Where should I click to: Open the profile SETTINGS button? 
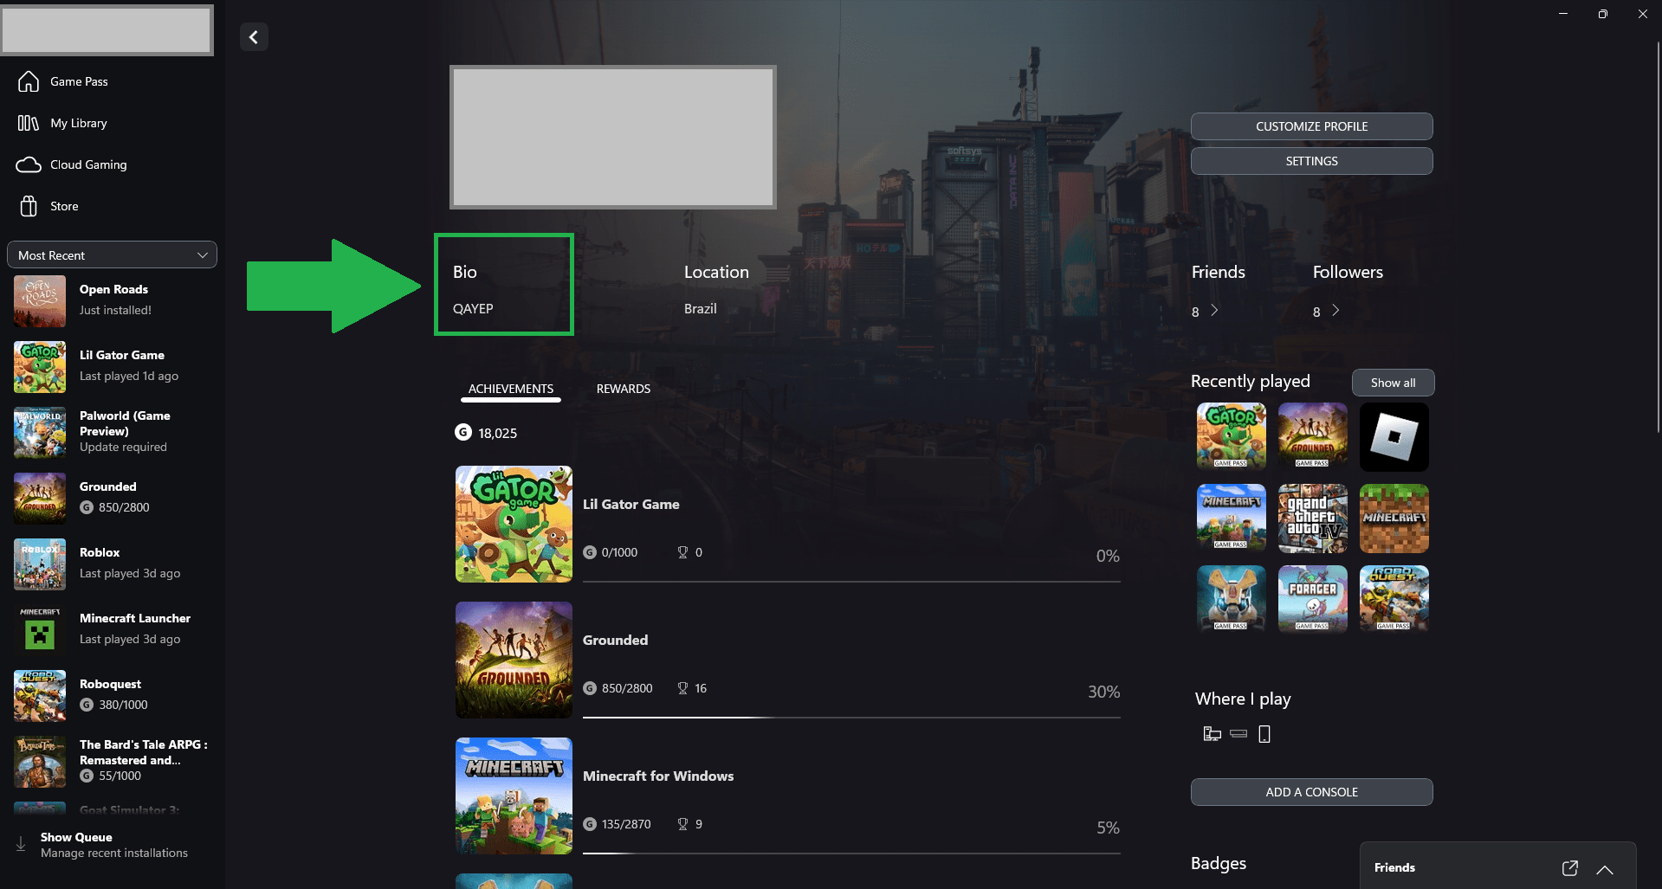tap(1311, 161)
